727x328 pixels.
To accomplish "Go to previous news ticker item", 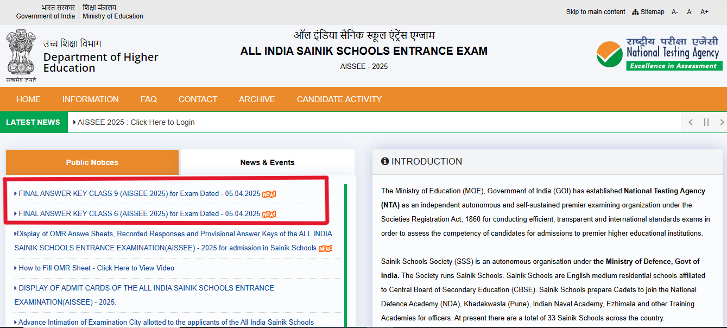I will tap(690, 122).
